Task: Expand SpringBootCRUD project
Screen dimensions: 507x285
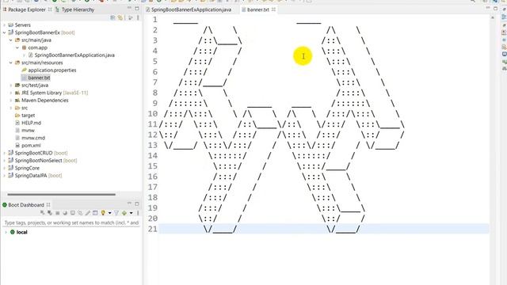Action: pos(4,153)
